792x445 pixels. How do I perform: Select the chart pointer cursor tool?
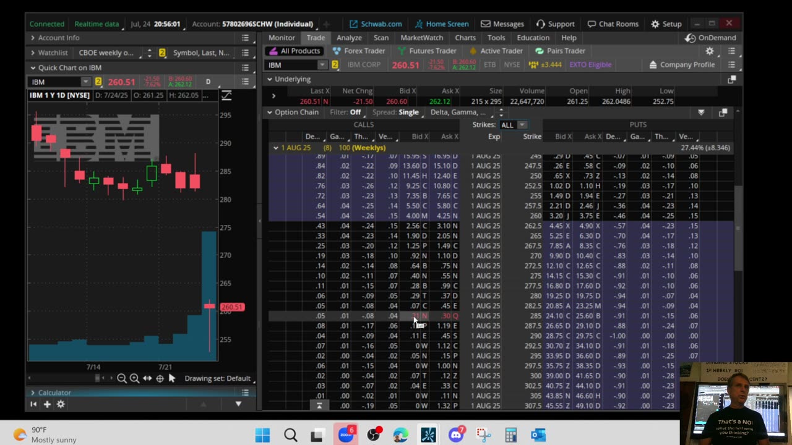pos(172,378)
